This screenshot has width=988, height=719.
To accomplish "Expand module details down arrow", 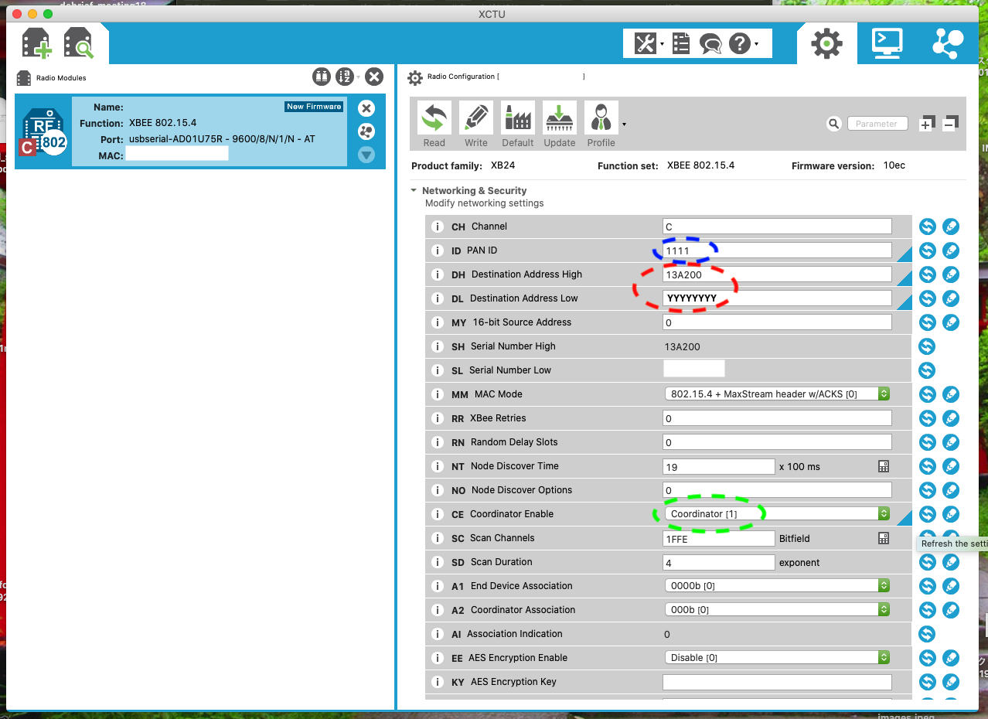I will pos(366,155).
